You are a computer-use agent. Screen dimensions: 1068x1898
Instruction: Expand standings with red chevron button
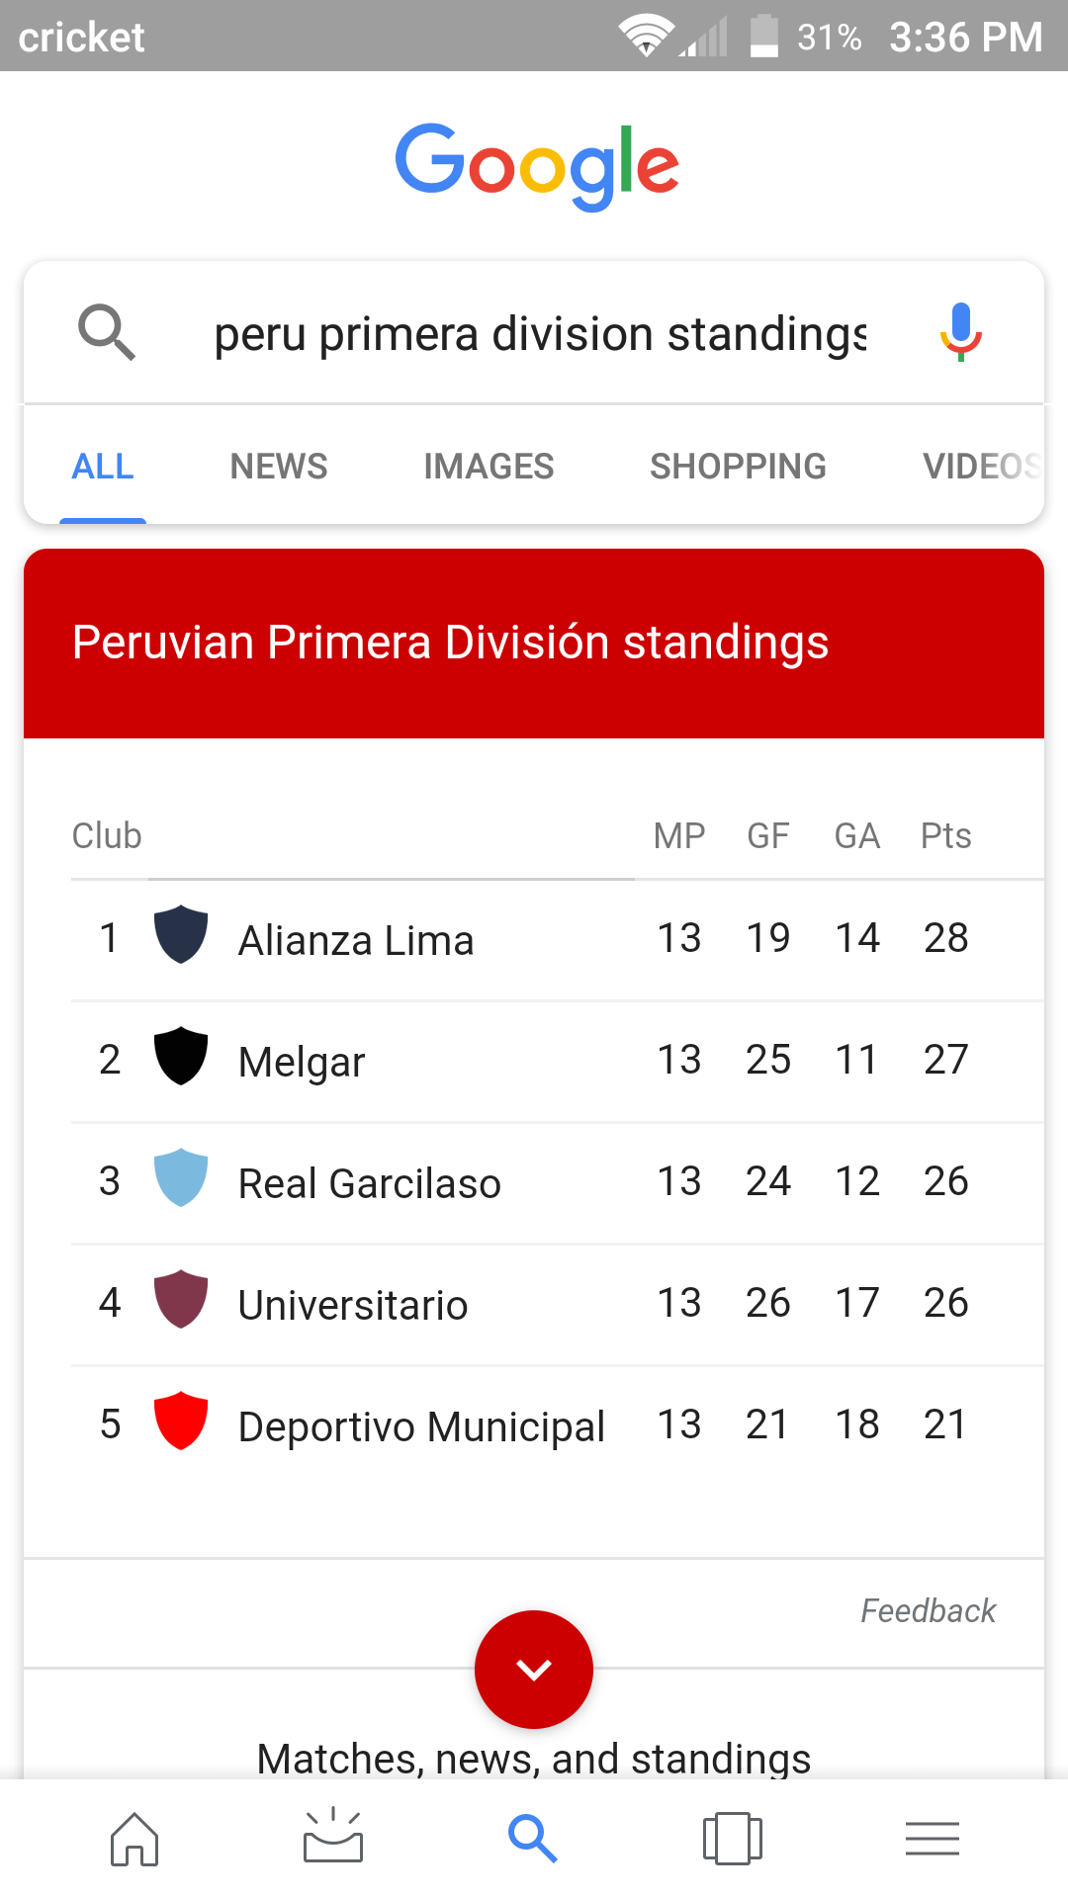coord(534,1670)
